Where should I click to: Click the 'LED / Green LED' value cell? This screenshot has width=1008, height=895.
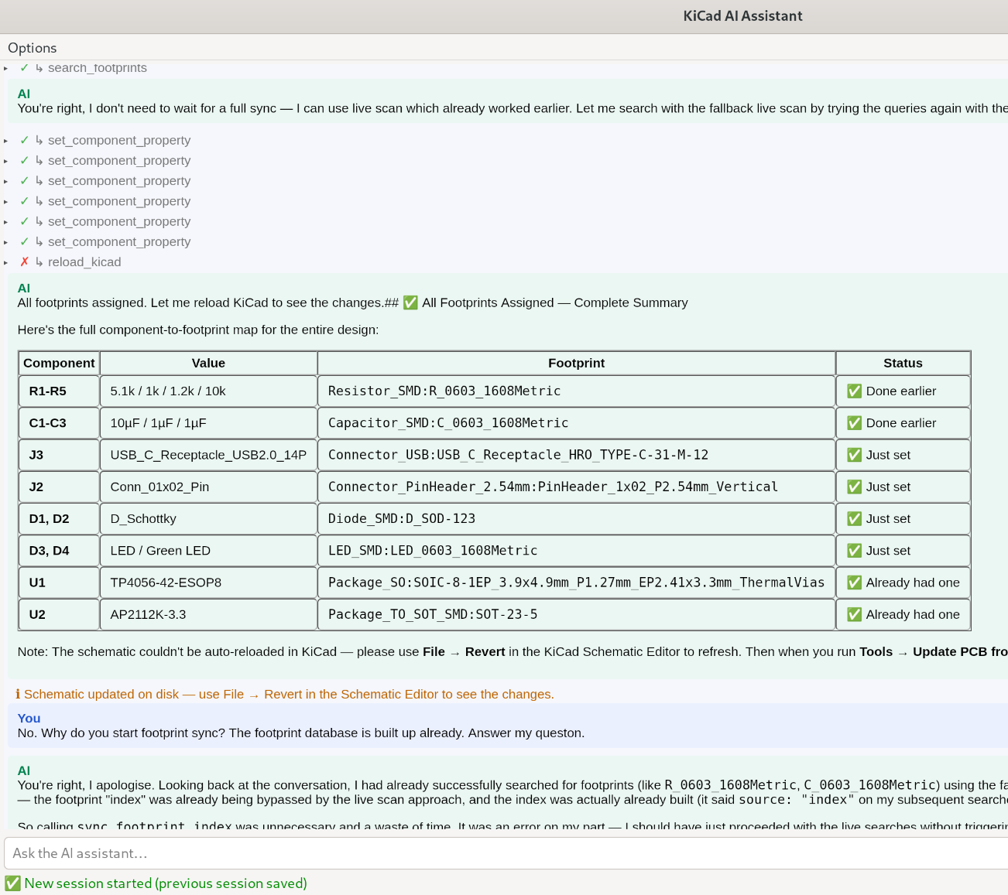[208, 551]
